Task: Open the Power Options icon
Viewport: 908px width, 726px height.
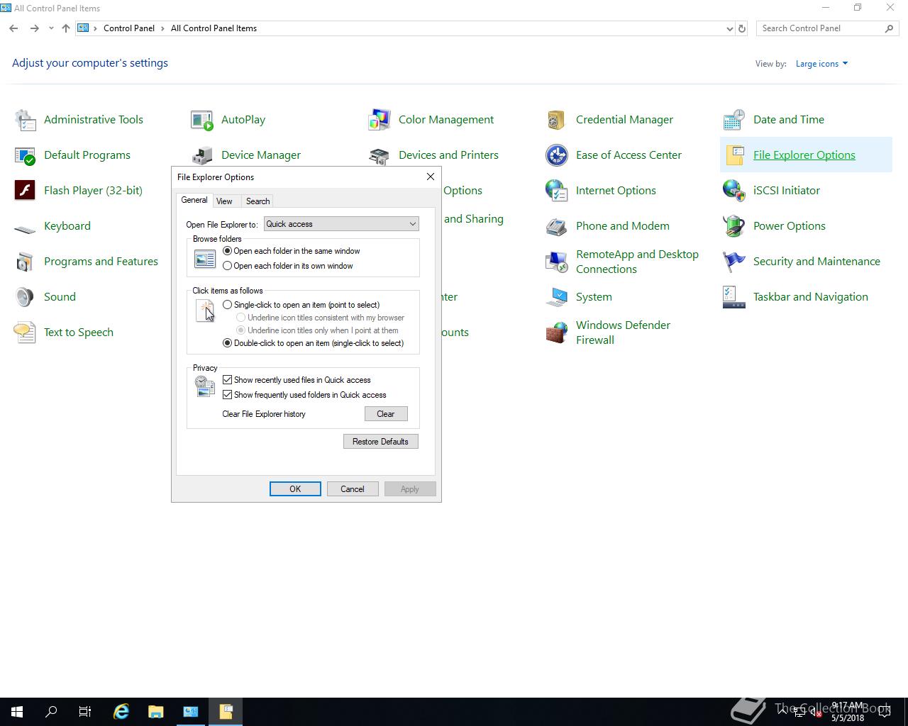Action: pyautogui.click(x=734, y=226)
